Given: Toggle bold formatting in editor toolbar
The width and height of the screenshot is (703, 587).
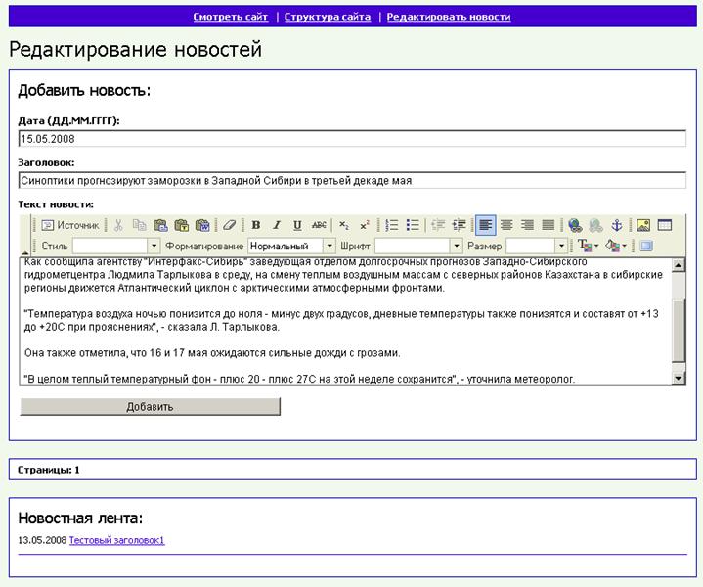Looking at the screenshot, I should (256, 225).
